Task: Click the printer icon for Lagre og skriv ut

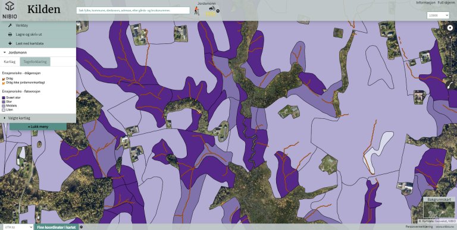Action: pyautogui.click(x=10, y=34)
